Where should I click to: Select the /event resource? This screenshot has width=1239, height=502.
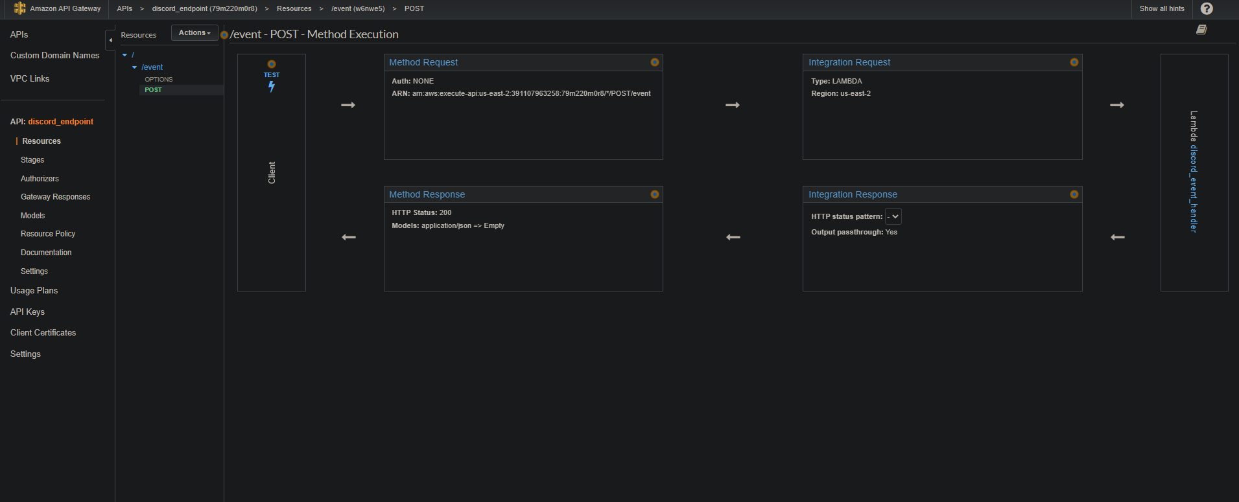tap(152, 67)
